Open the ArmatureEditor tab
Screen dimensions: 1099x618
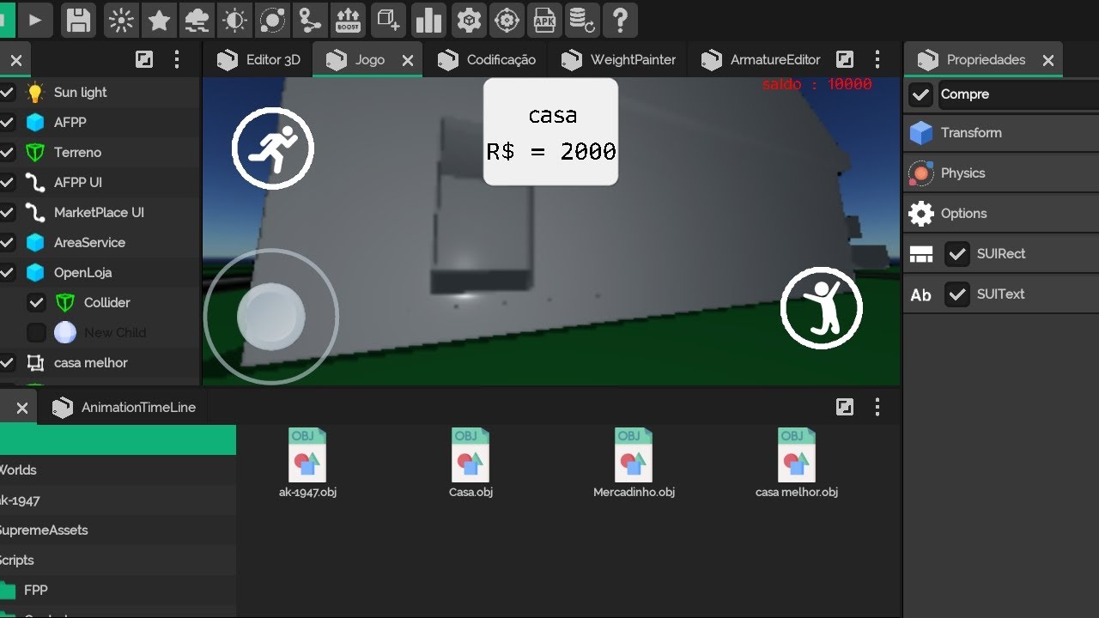(761, 60)
